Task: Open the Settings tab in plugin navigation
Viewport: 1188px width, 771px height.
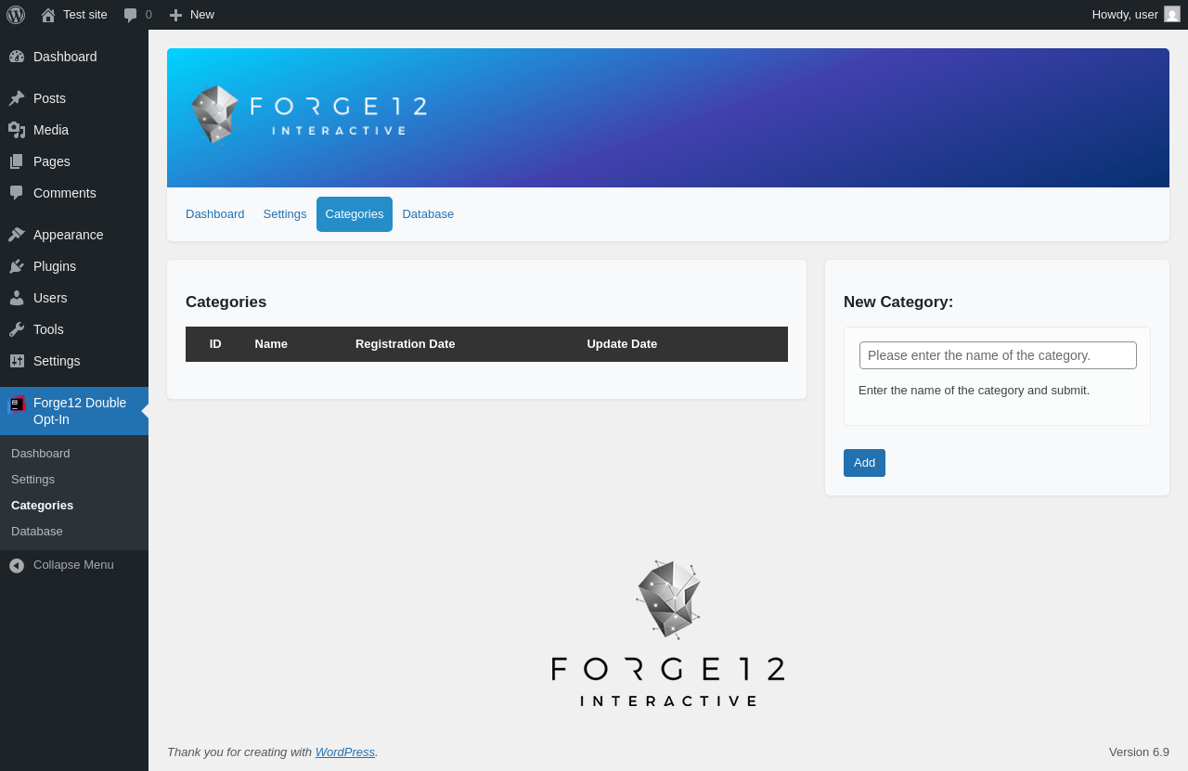Action: click(x=285, y=214)
